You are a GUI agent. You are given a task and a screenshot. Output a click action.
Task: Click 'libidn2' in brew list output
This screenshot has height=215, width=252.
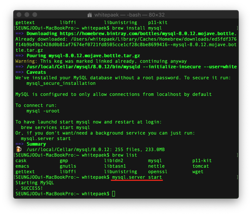[113, 161]
